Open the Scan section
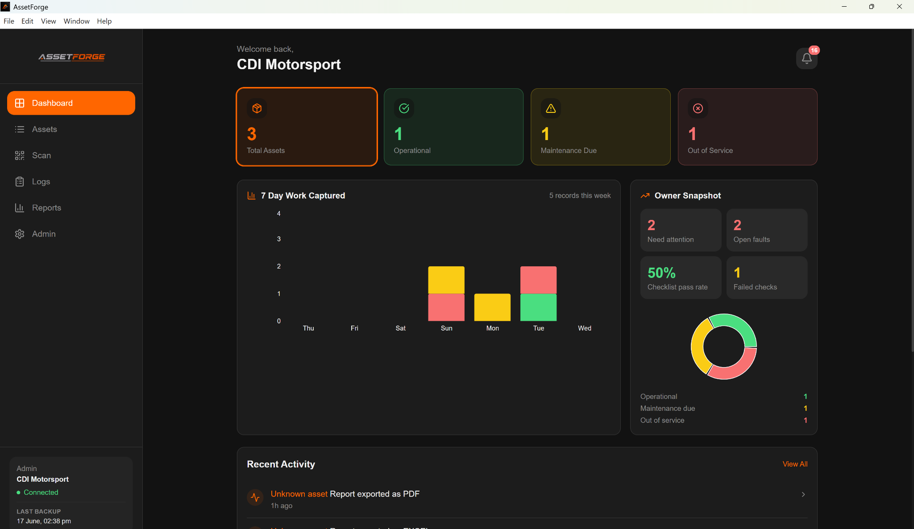The image size is (914, 529). point(71,155)
